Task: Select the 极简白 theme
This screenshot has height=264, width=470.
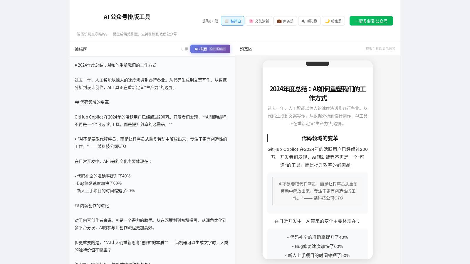Action: (x=232, y=21)
